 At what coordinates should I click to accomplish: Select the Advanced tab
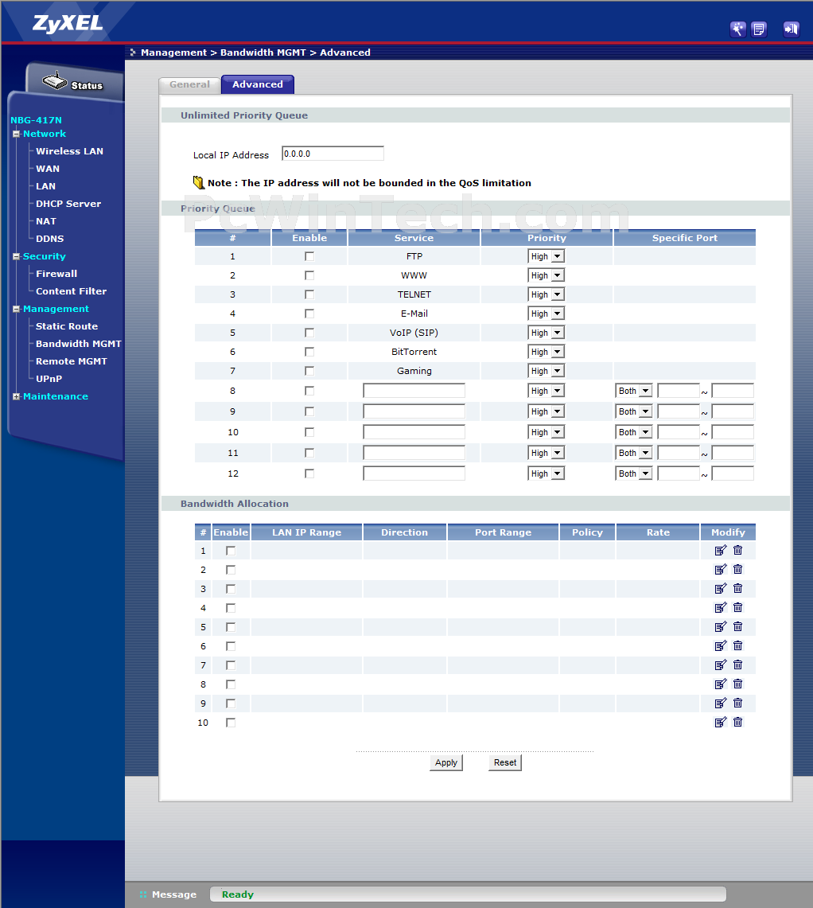point(258,84)
